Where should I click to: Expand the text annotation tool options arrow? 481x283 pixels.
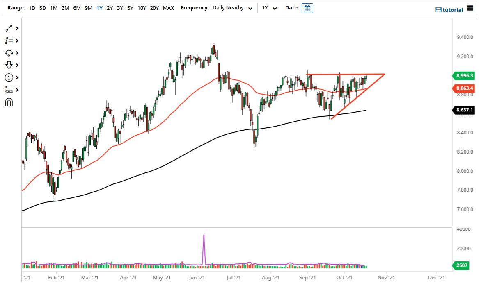coord(17,41)
